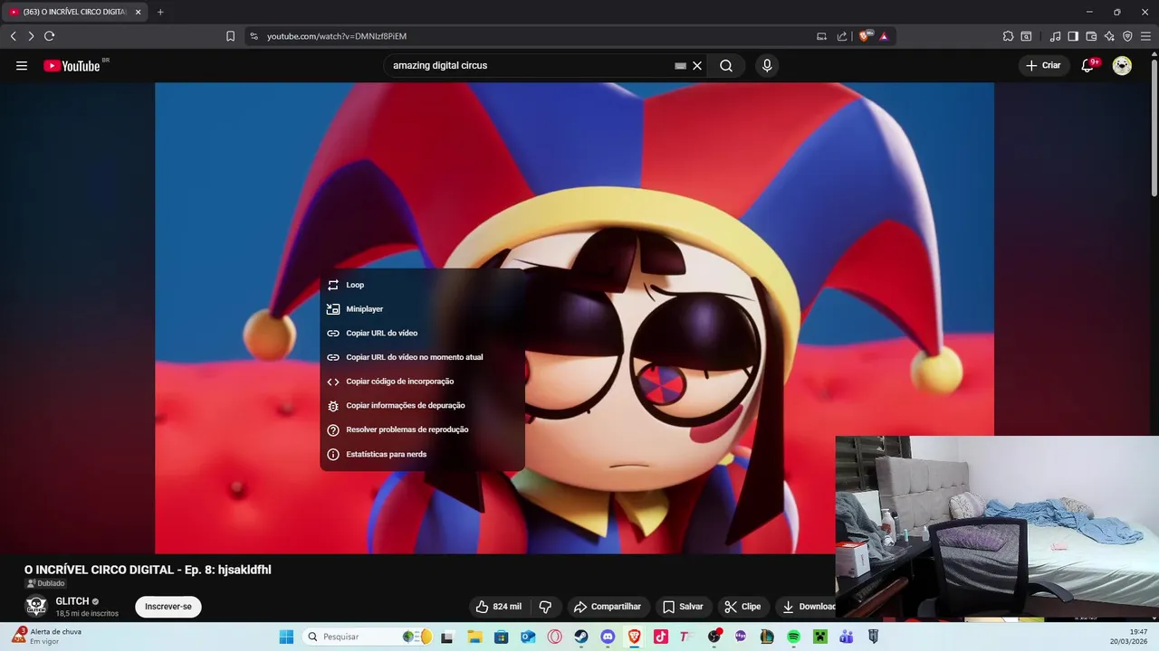Open Steam from the taskbar
Image resolution: width=1159 pixels, height=651 pixels.
pyautogui.click(x=581, y=637)
